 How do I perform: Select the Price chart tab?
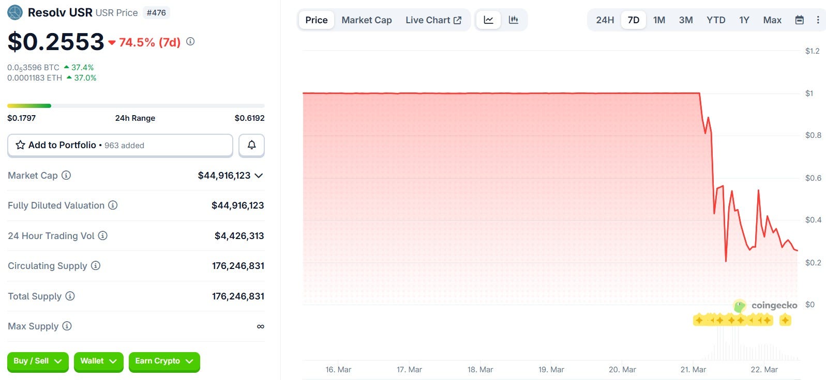tap(317, 20)
